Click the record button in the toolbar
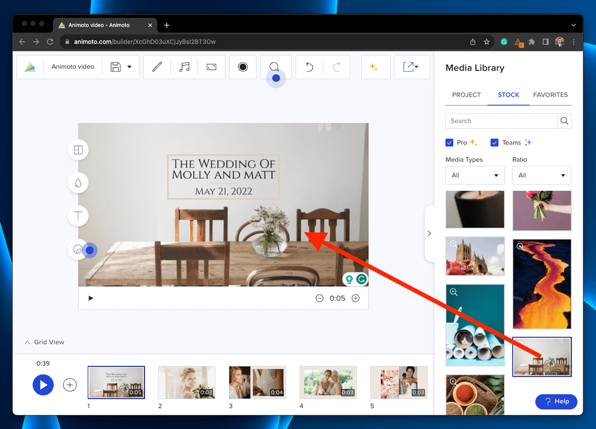The height and width of the screenshot is (429, 596). click(x=243, y=67)
